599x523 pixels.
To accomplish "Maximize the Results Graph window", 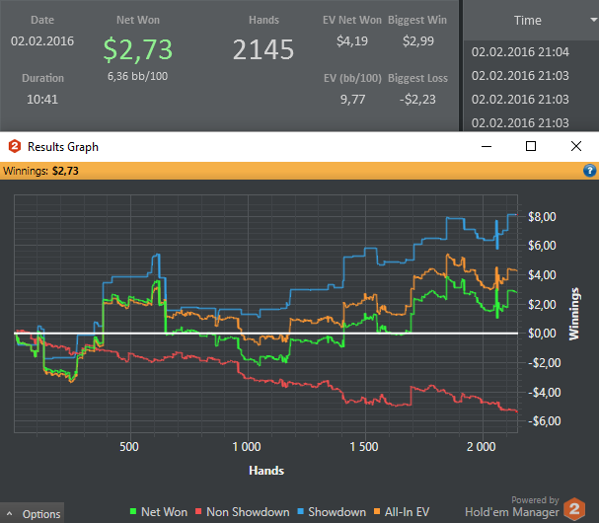I will point(531,146).
